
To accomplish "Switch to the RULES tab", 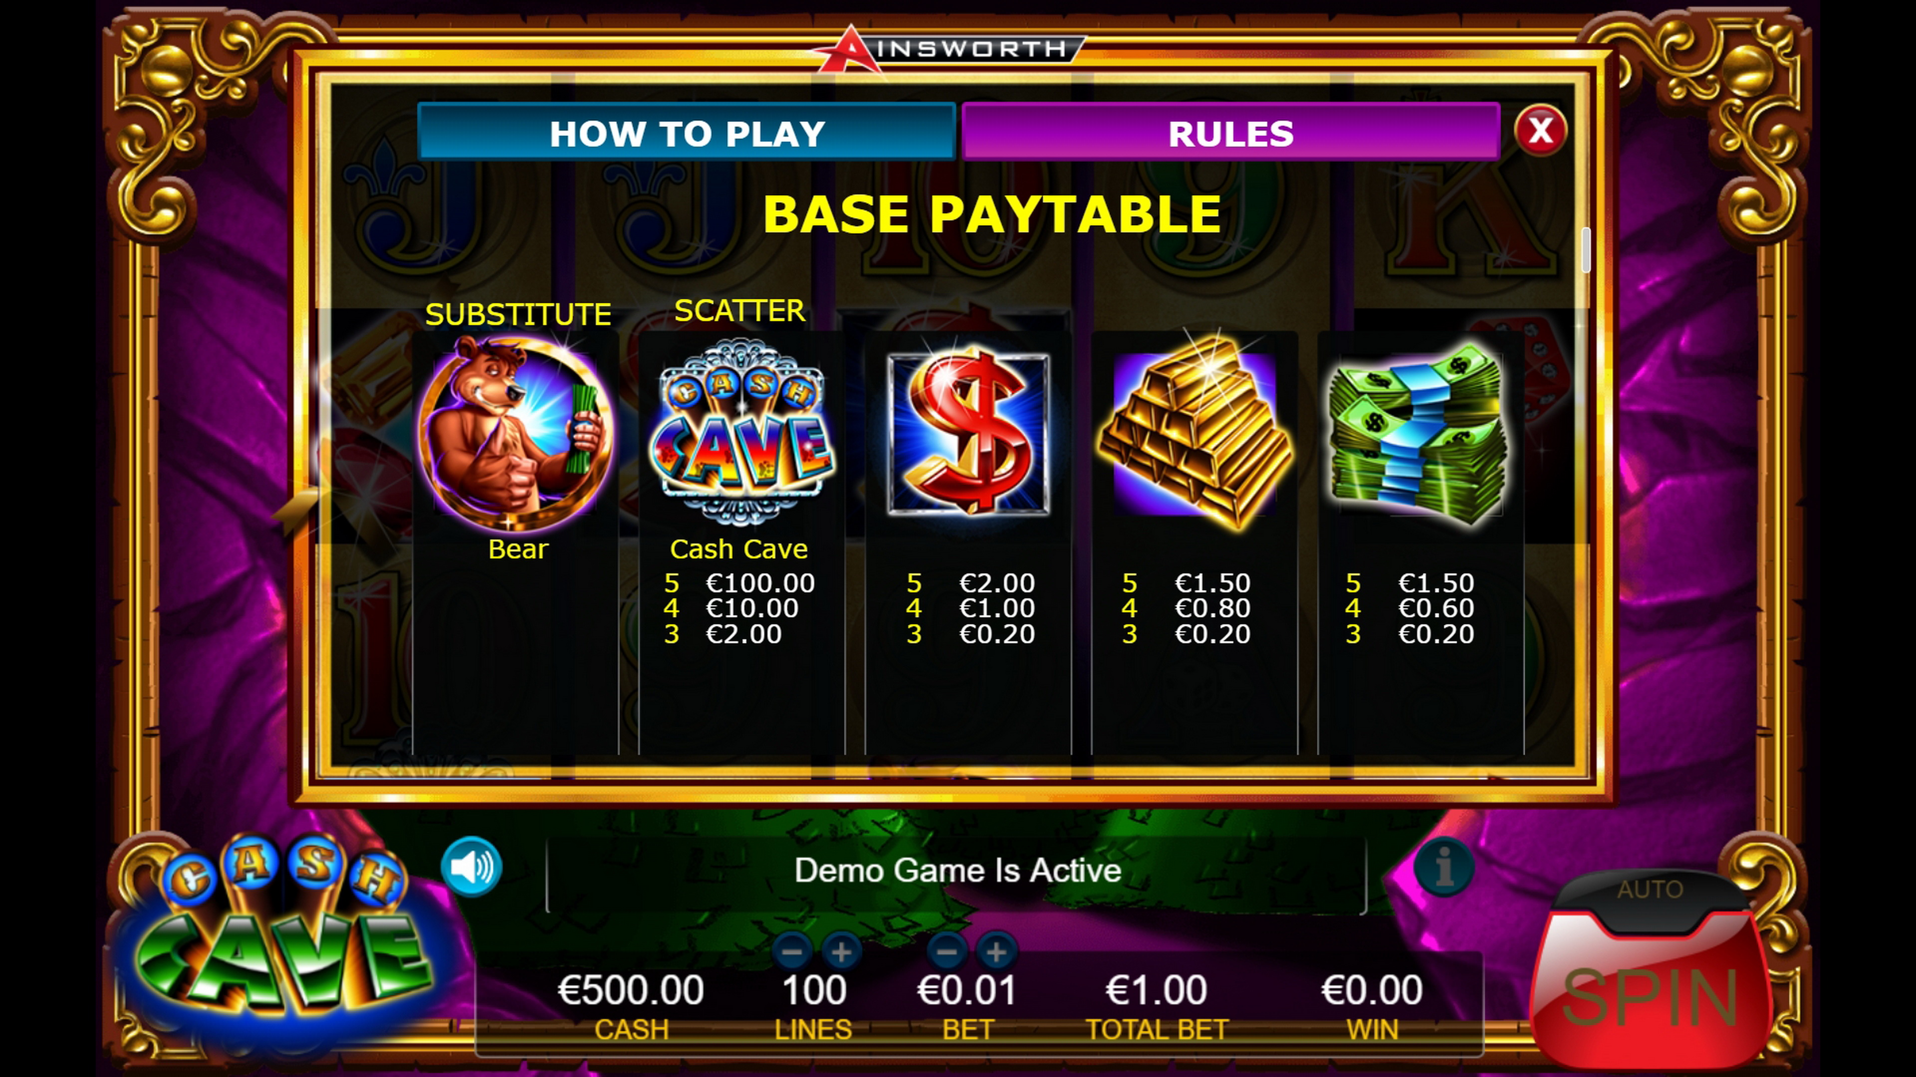I will [x=1230, y=132].
